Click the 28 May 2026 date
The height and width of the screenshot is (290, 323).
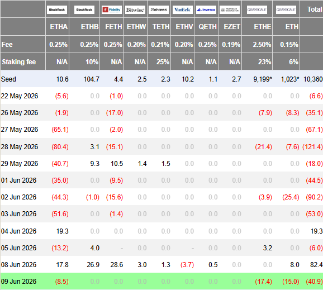pos(20,146)
